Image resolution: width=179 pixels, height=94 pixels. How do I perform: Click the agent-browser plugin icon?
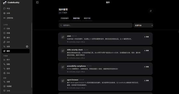(x=63, y=81)
